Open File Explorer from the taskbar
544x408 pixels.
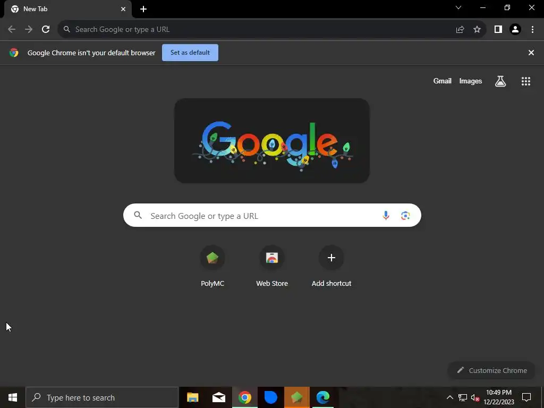(x=192, y=397)
